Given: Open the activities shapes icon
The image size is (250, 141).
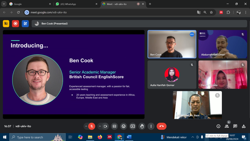Looking at the screenshot, I should tap(244, 126).
